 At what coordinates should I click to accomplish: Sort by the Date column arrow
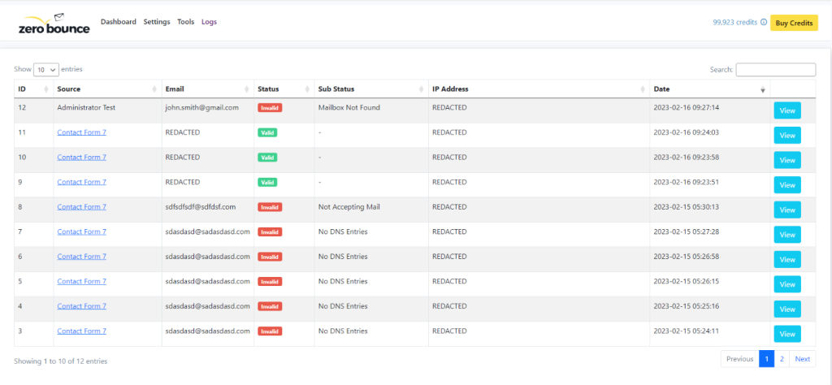[762, 89]
